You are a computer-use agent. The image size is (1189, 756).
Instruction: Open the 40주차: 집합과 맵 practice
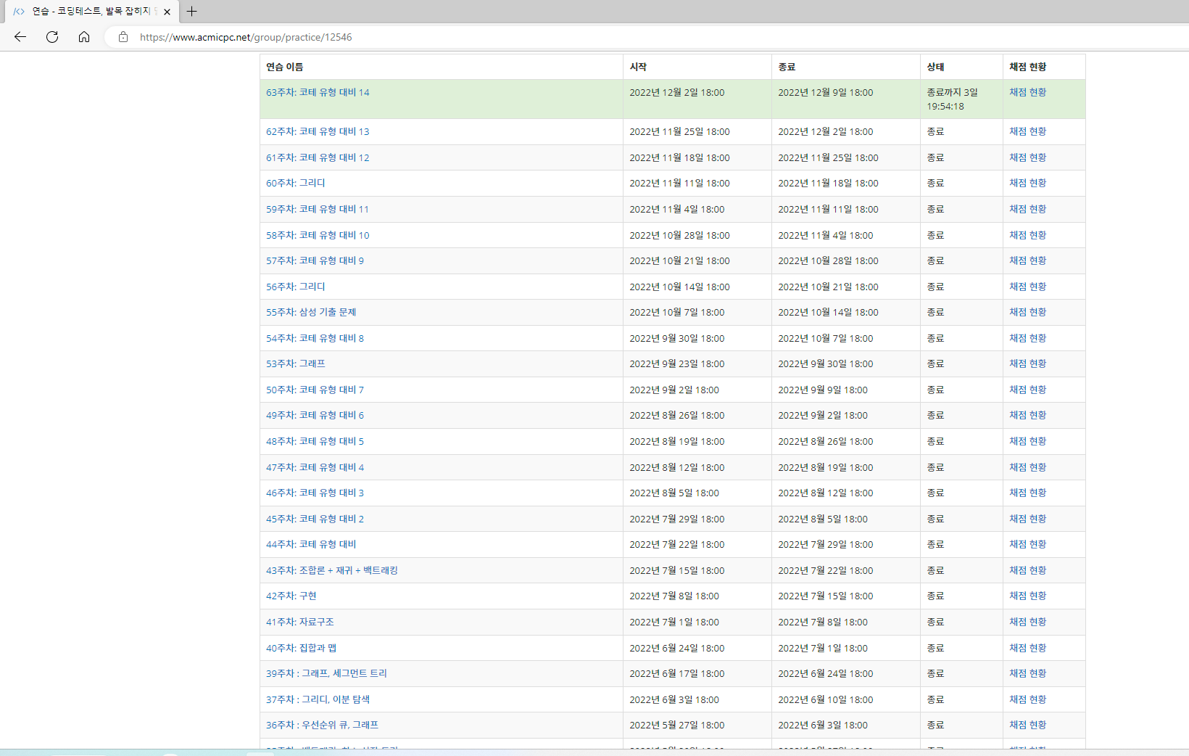(x=301, y=649)
